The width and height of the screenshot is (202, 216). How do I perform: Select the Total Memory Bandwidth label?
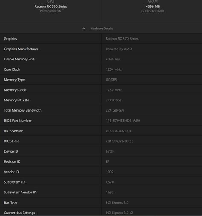[23, 110]
